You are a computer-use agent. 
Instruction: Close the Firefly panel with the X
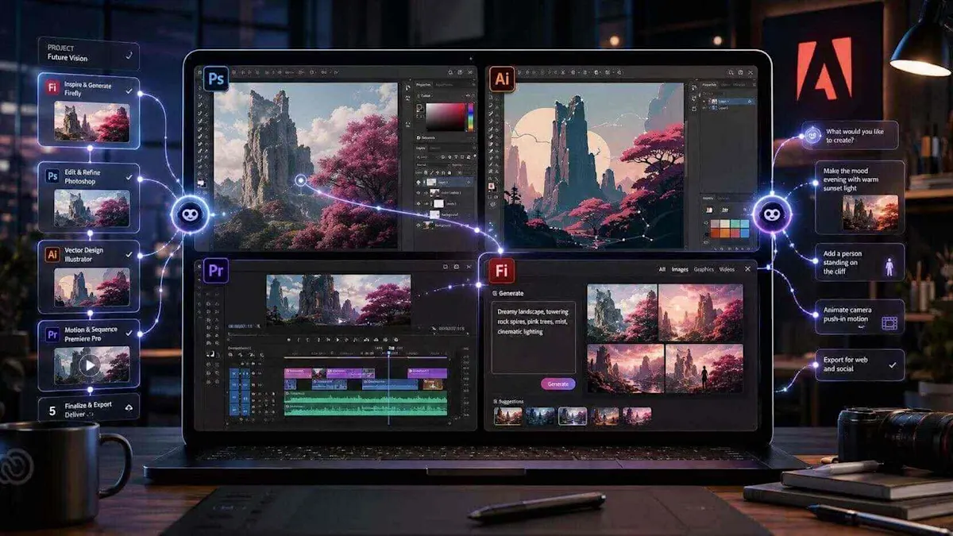coord(747,269)
